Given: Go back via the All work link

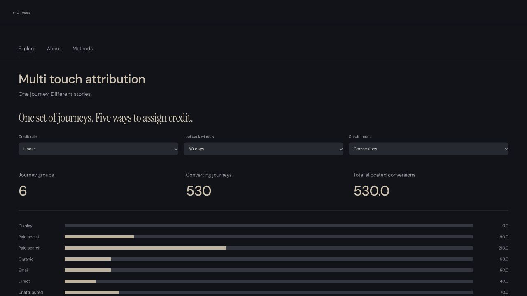Looking at the screenshot, I should [x=21, y=13].
